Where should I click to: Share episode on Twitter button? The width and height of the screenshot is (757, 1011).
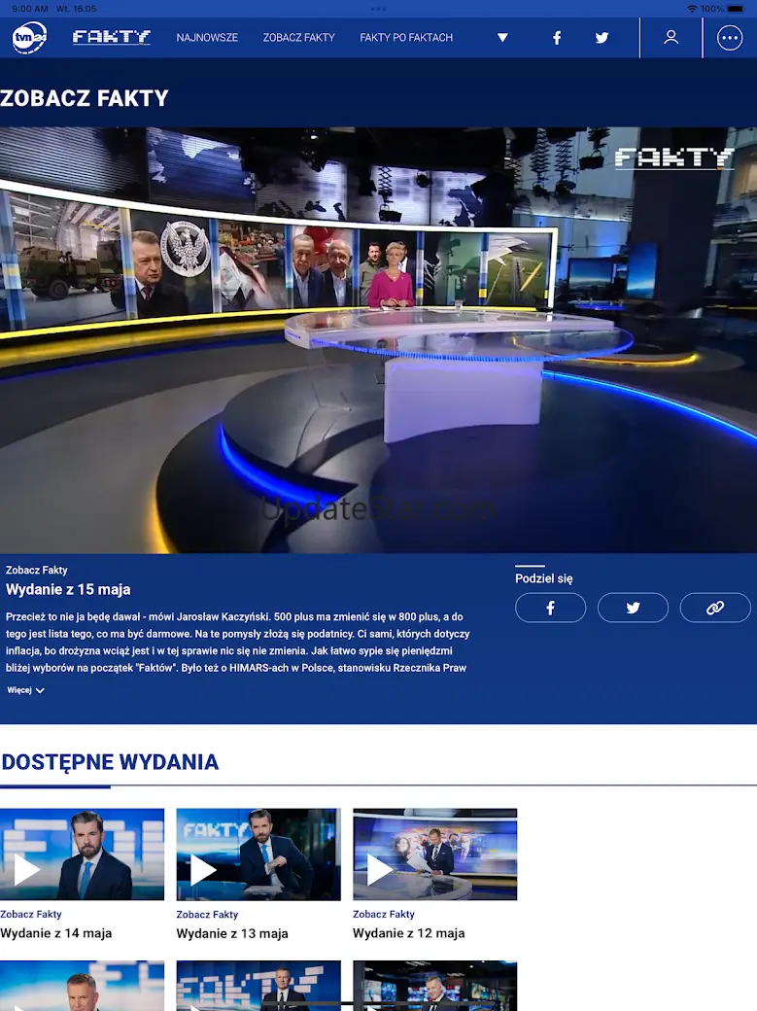click(633, 608)
